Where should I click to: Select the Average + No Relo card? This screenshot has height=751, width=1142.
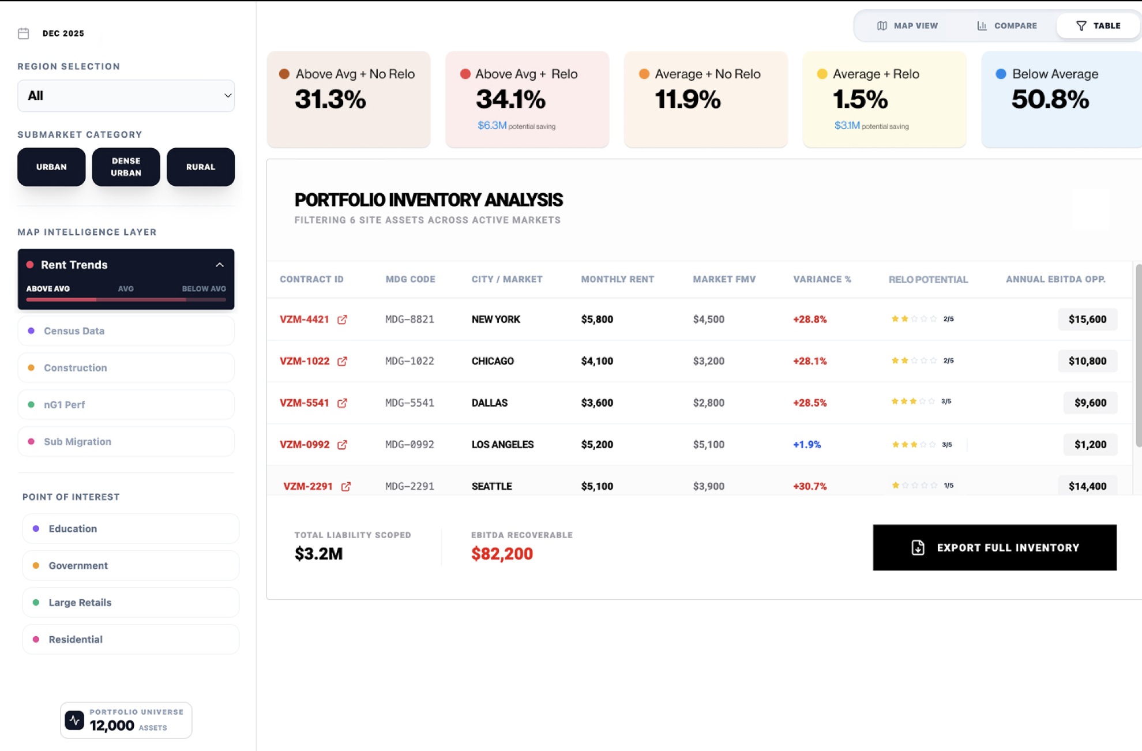[706, 99]
